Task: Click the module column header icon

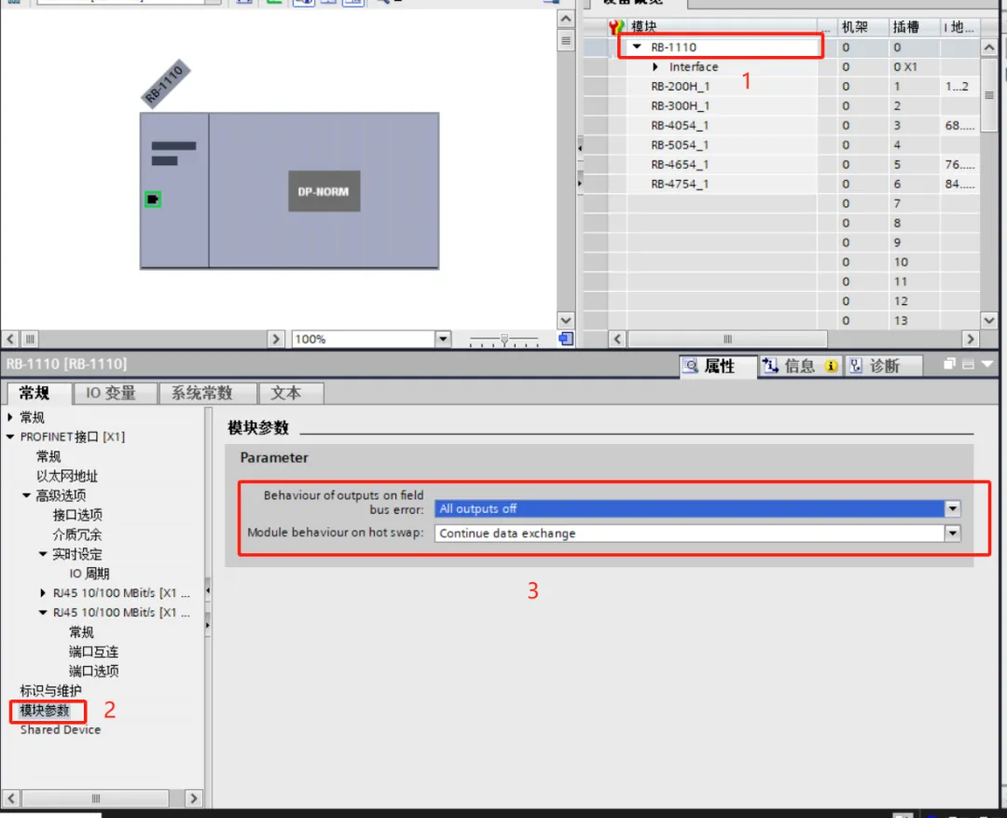Action: (x=615, y=27)
